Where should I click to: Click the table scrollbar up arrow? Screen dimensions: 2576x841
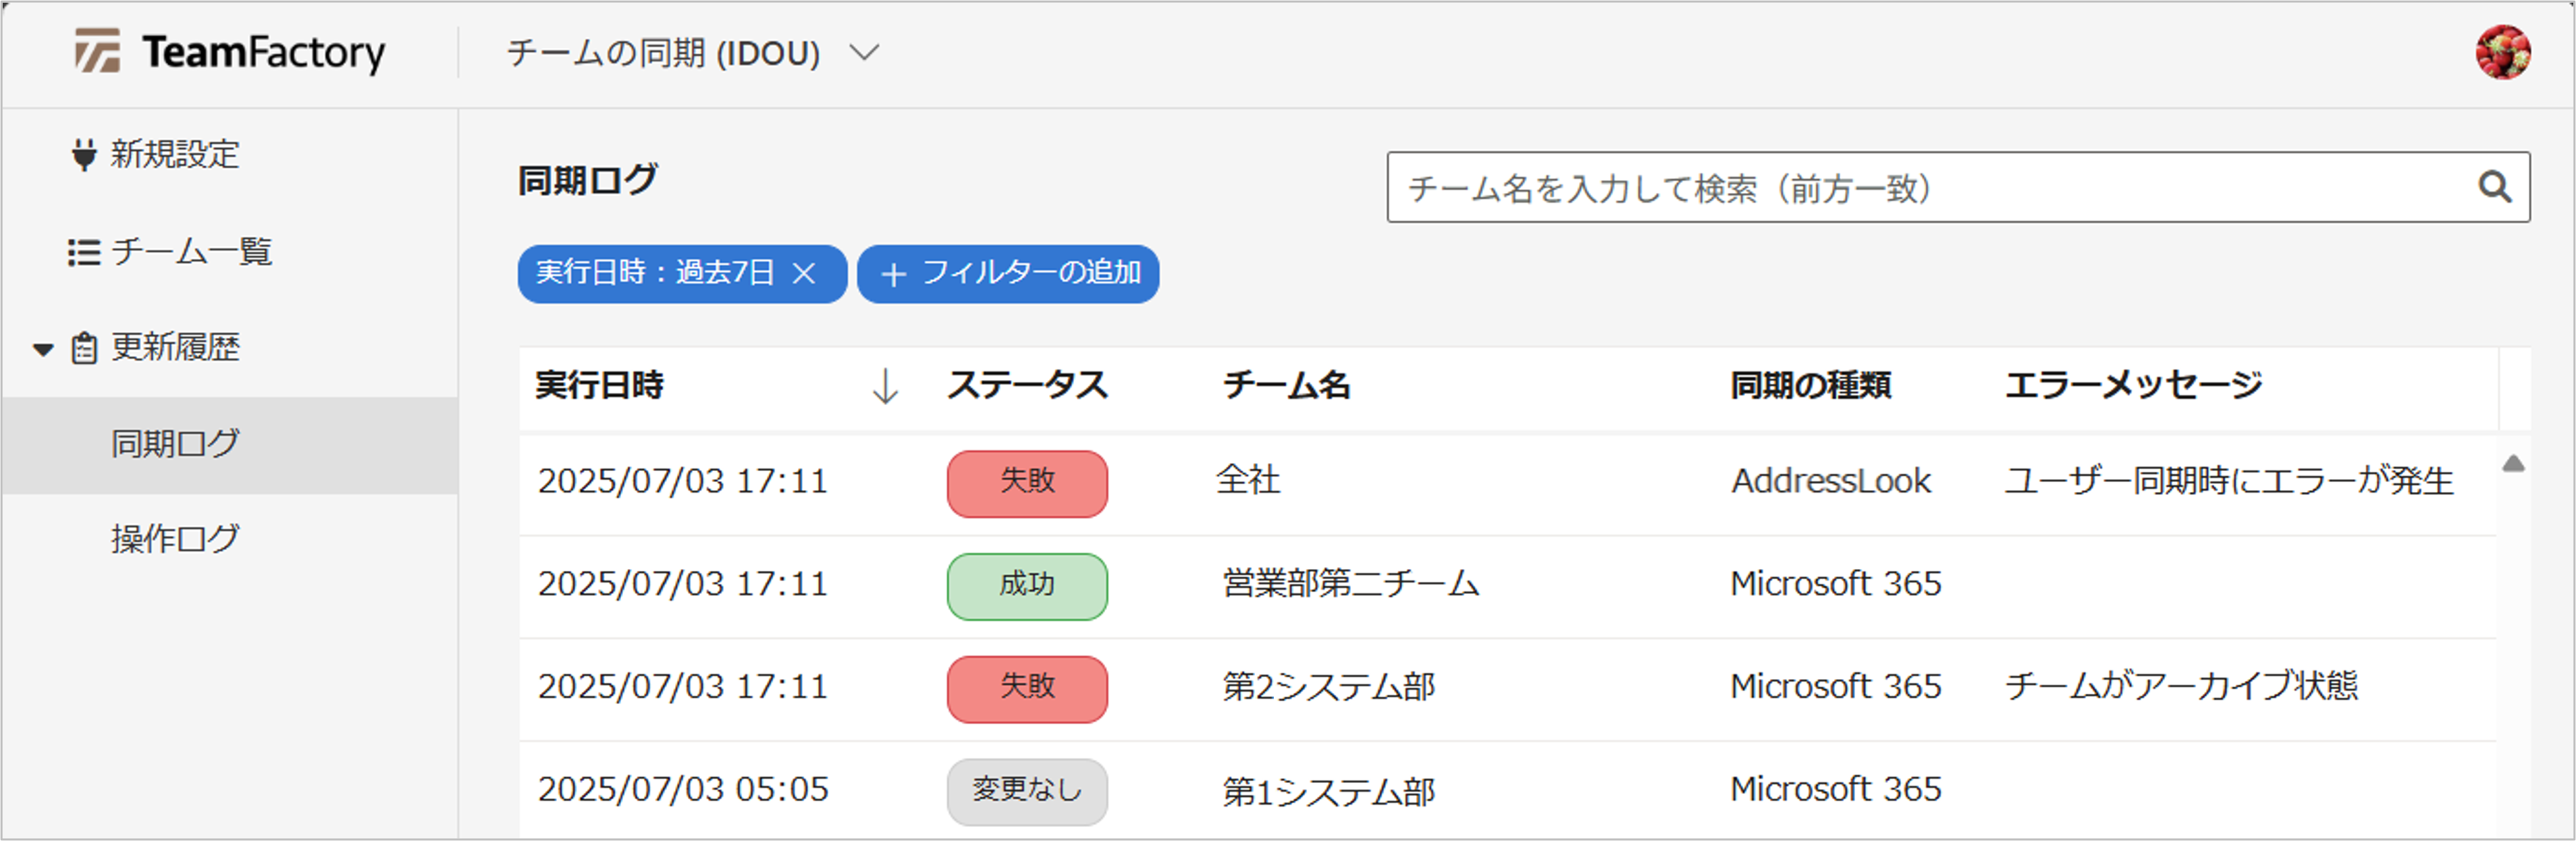pyautogui.click(x=2513, y=464)
